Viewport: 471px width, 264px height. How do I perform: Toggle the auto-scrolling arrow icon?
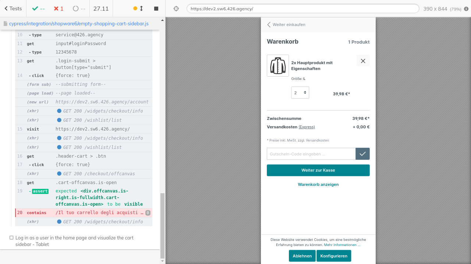[x=141, y=8]
